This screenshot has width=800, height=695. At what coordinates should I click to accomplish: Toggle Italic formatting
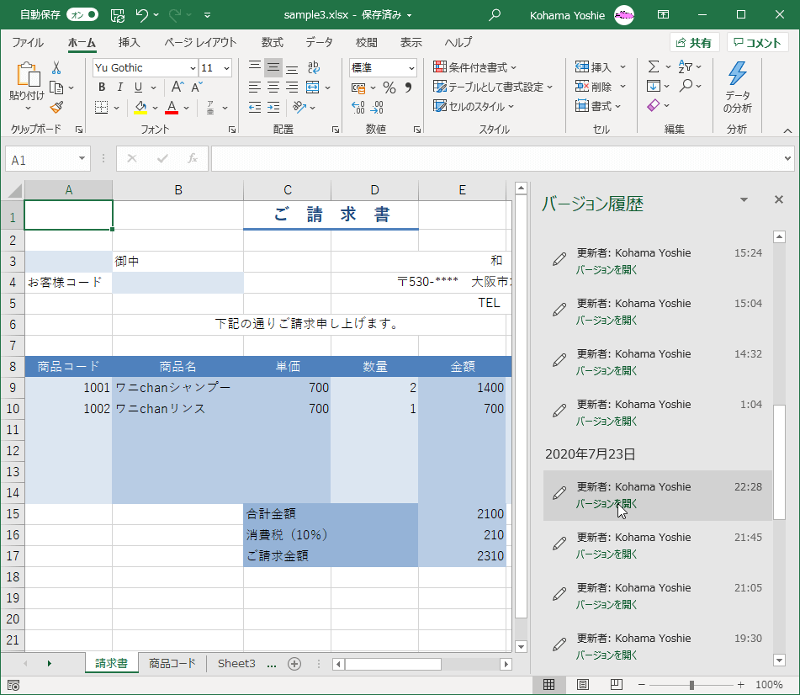click(x=120, y=88)
